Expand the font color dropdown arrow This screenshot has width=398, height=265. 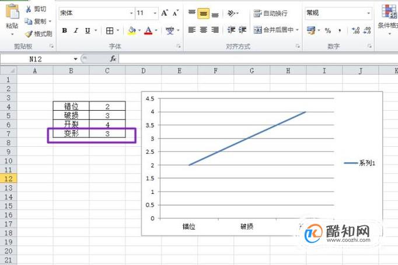point(156,31)
